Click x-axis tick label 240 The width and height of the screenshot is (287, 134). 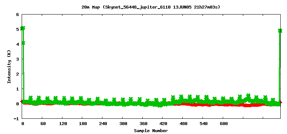click(x=103, y=124)
